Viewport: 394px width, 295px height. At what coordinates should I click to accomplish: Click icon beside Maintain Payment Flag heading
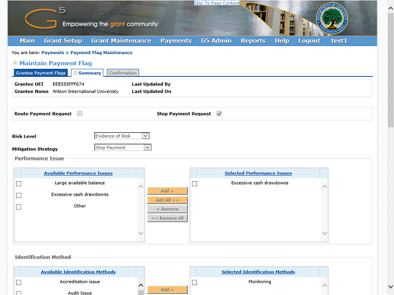[x=15, y=63]
